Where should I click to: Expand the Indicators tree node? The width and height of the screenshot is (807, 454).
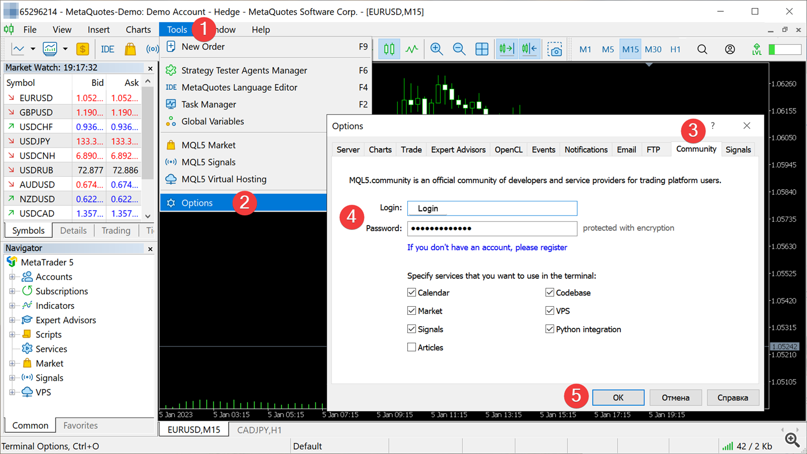pyautogui.click(x=12, y=306)
